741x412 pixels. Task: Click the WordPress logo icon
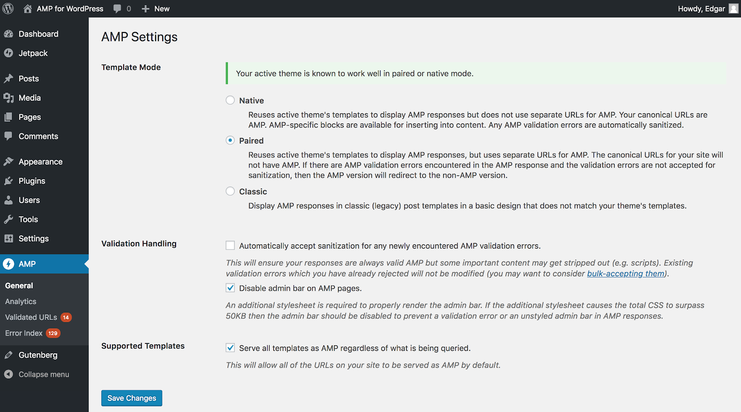tap(8, 9)
